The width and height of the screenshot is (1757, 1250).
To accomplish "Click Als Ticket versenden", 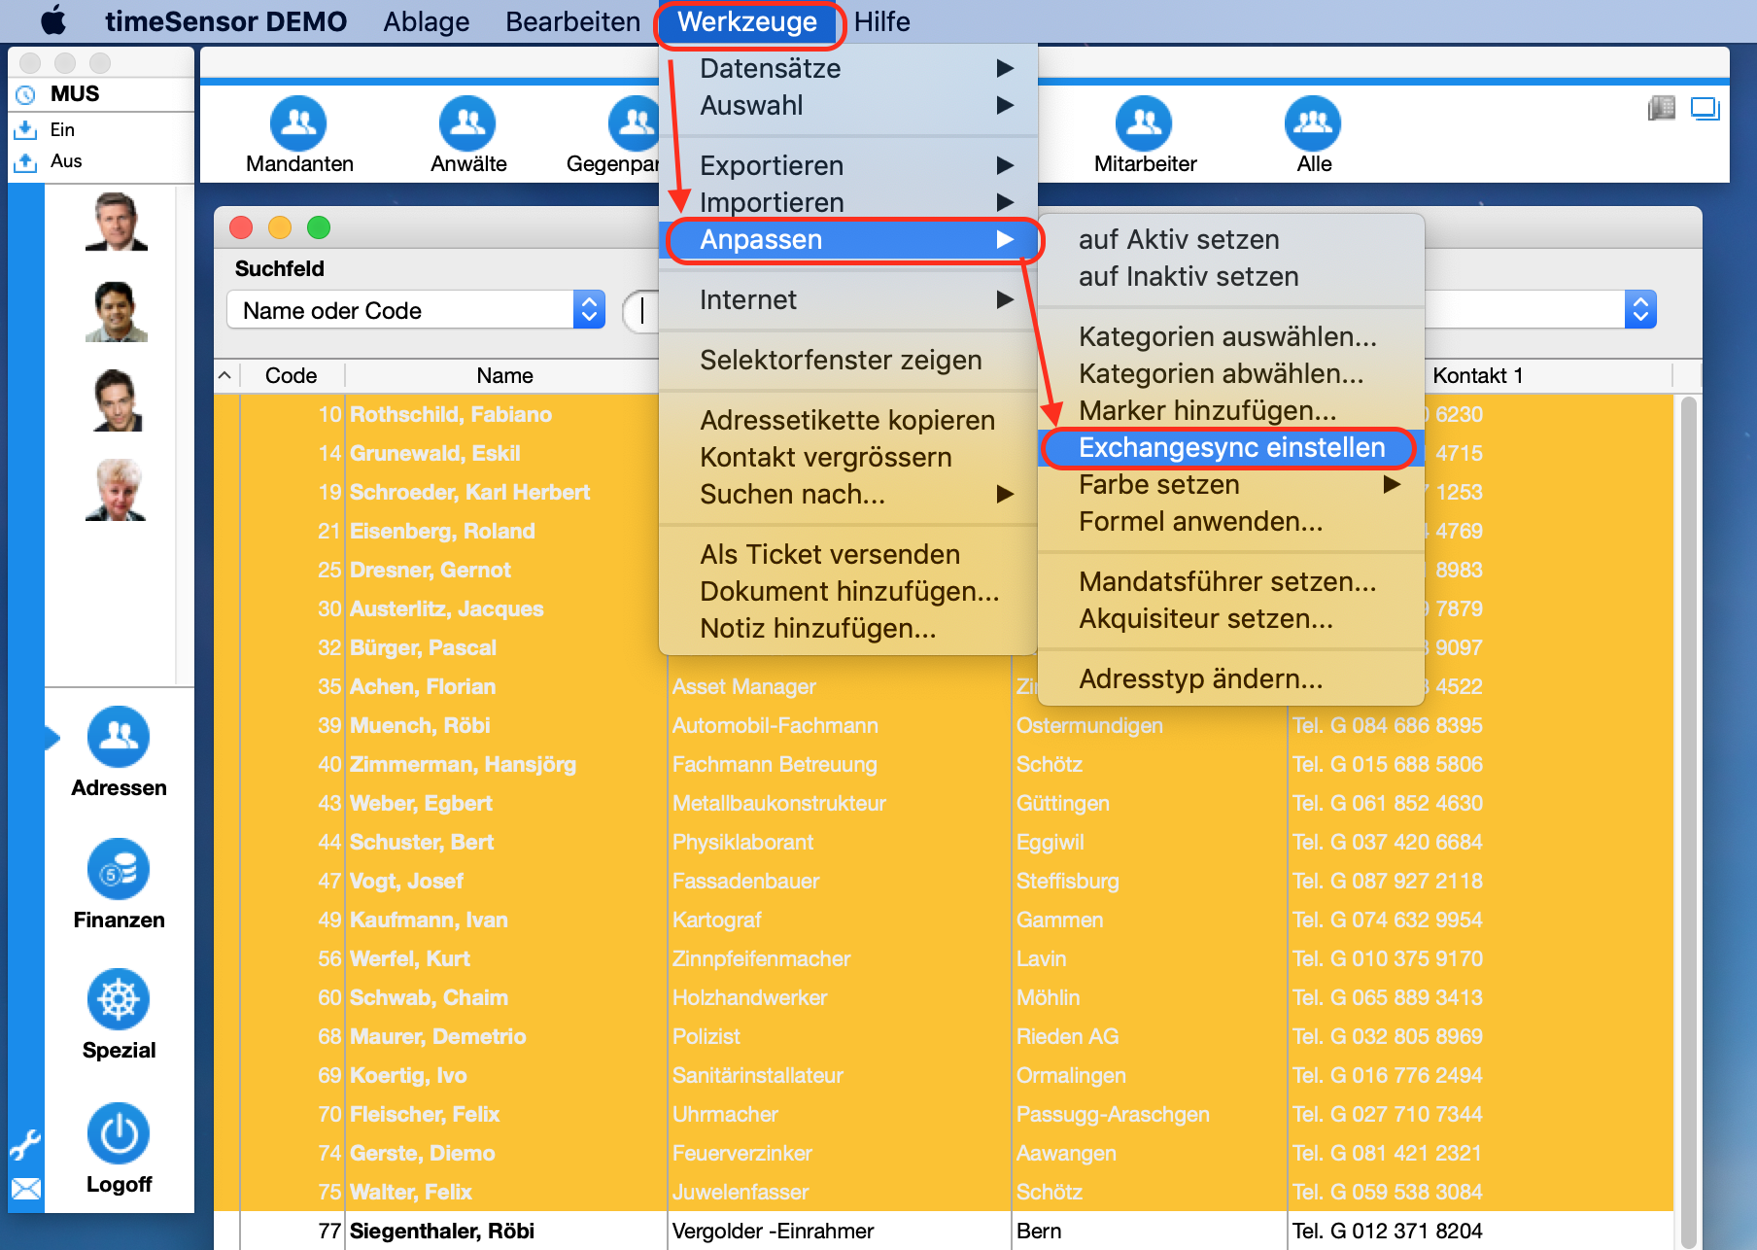I will pos(848,554).
